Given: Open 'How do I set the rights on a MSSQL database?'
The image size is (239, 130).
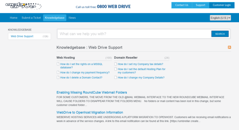Looking at the screenshot, I should (82, 66).
